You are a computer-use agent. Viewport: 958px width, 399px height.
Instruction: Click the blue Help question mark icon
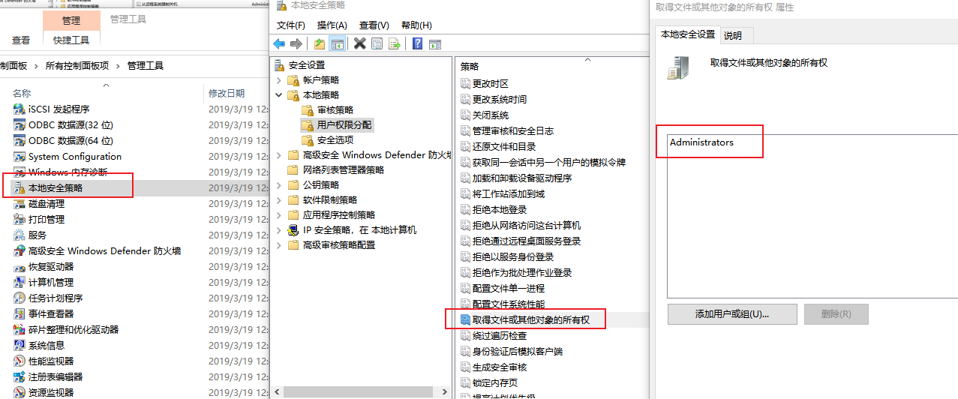click(x=417, y=43)
